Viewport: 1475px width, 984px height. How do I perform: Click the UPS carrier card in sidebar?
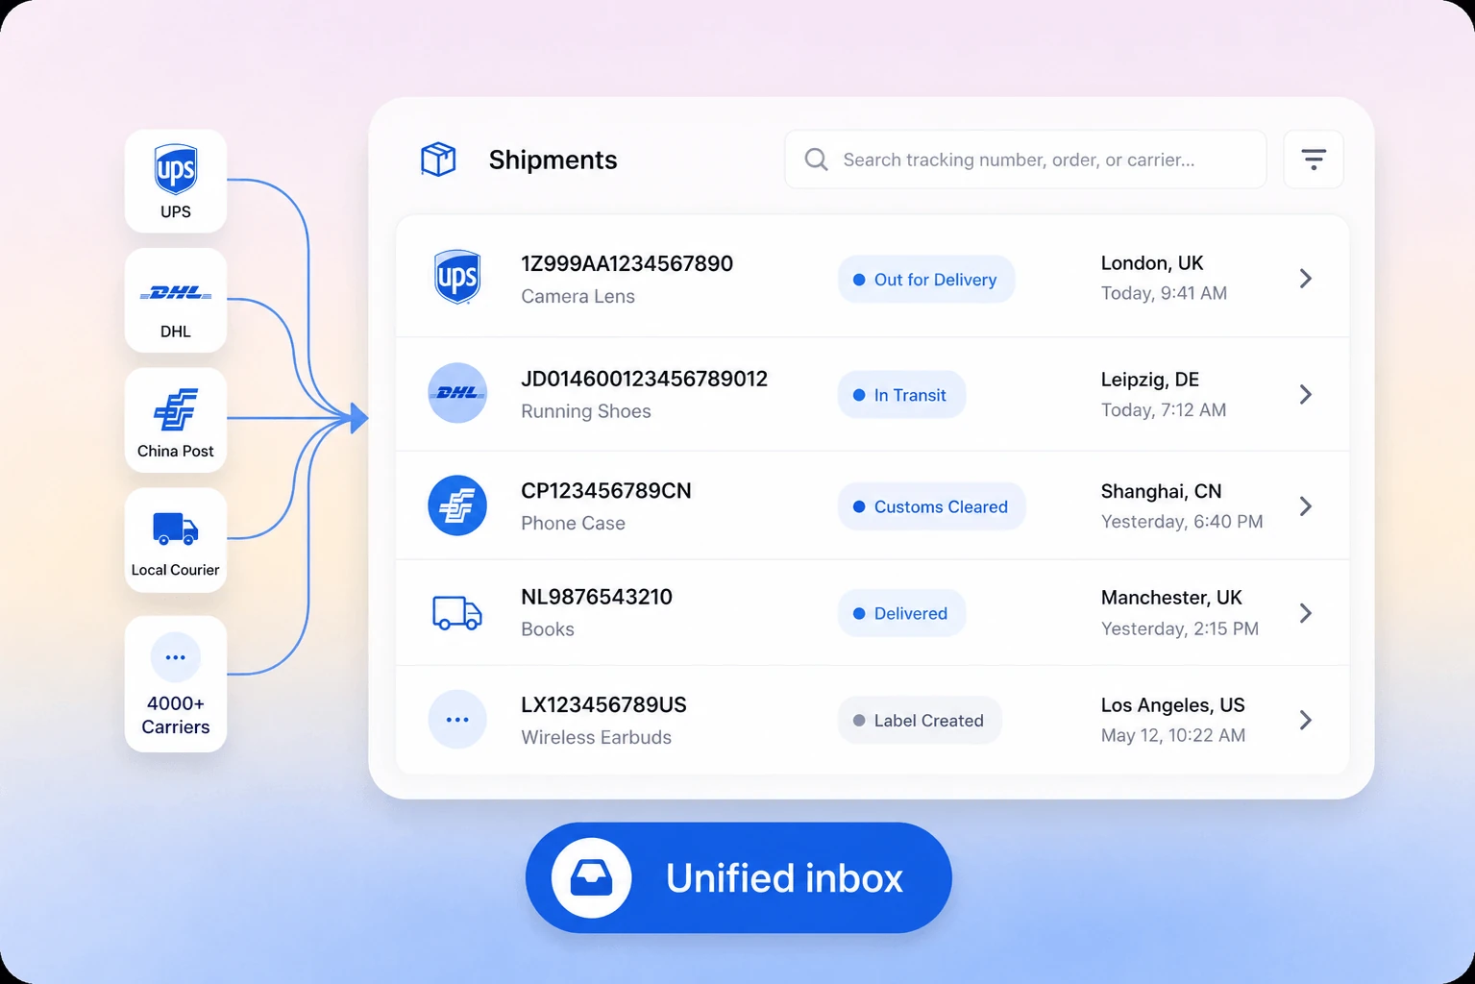pos(176,182)
